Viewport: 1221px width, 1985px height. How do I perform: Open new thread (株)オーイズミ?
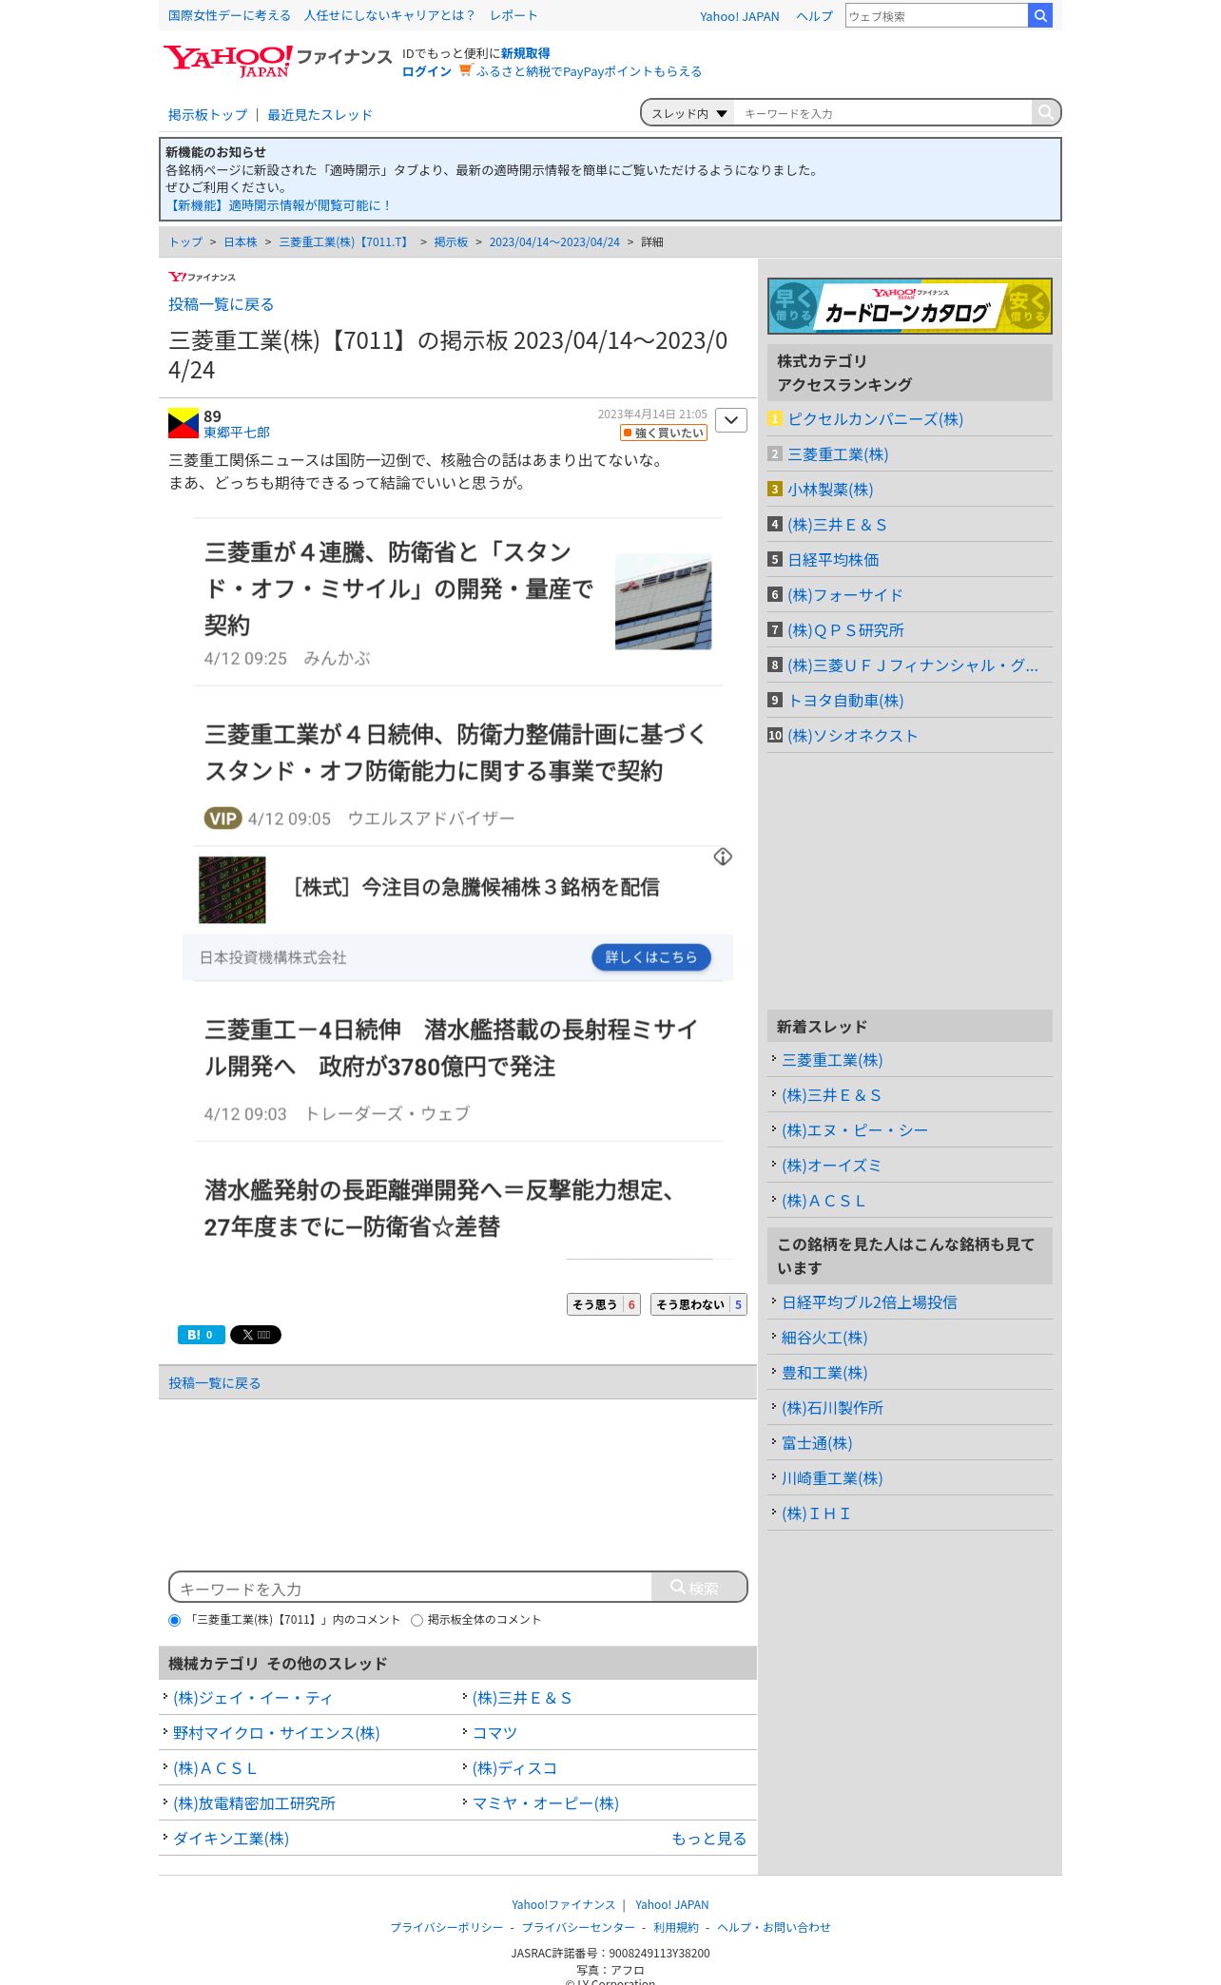pos(831,1166)
